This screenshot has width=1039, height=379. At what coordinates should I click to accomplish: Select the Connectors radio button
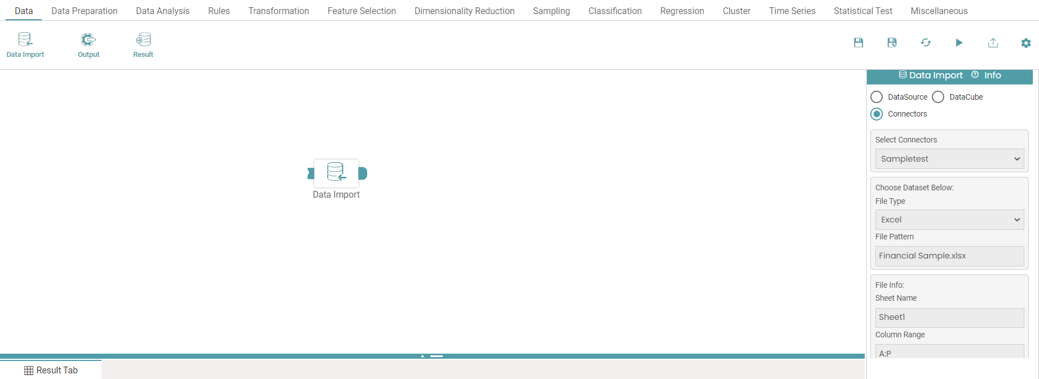pos(877,114)
